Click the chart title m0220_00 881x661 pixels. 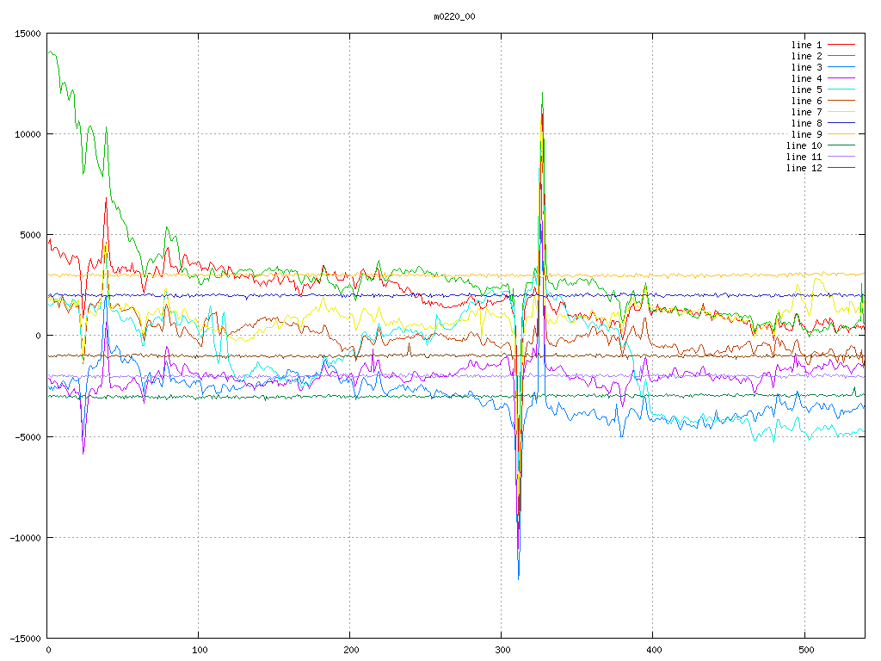coord(454,16)
